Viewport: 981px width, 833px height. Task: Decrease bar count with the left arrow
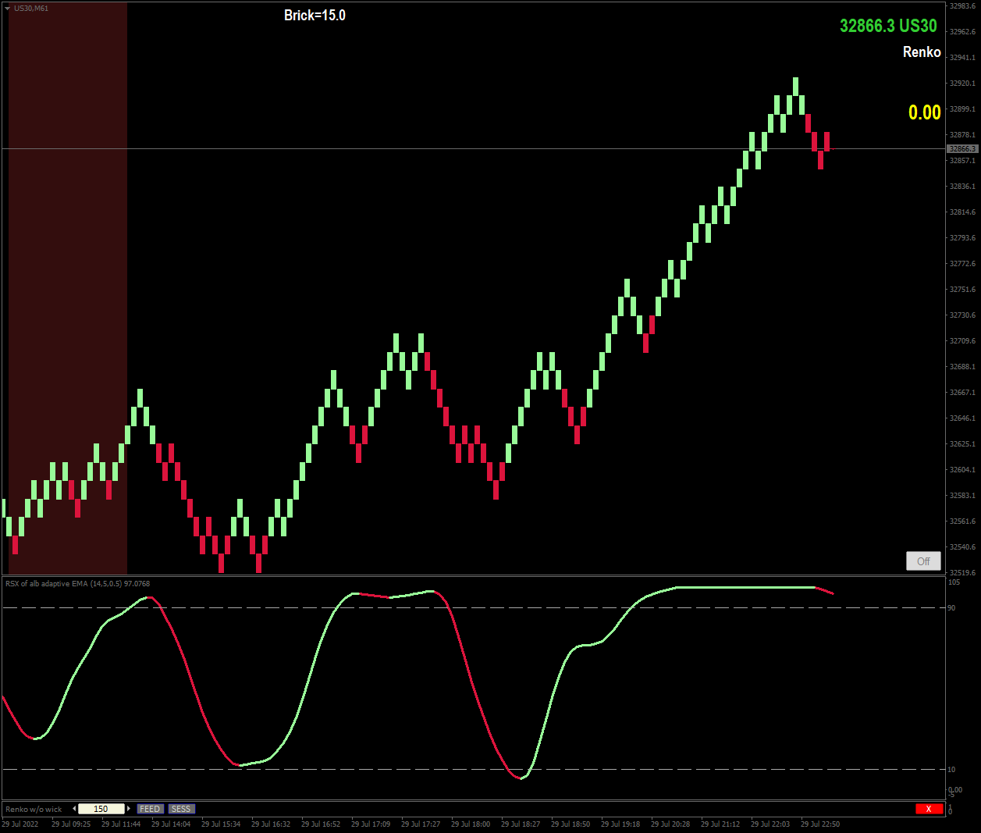[74, 809]
